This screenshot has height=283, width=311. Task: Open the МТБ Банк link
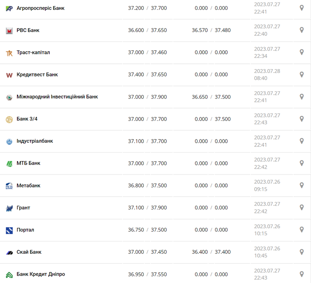coord(28,163)
